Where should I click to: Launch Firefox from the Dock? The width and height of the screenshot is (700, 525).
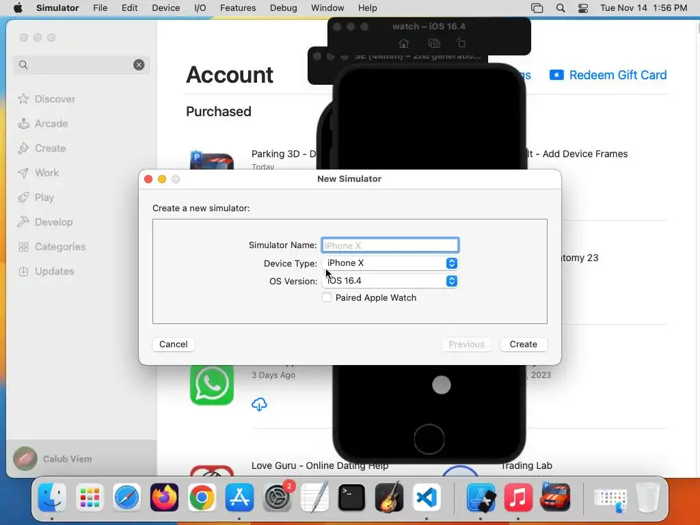click(x=164, y=498)
